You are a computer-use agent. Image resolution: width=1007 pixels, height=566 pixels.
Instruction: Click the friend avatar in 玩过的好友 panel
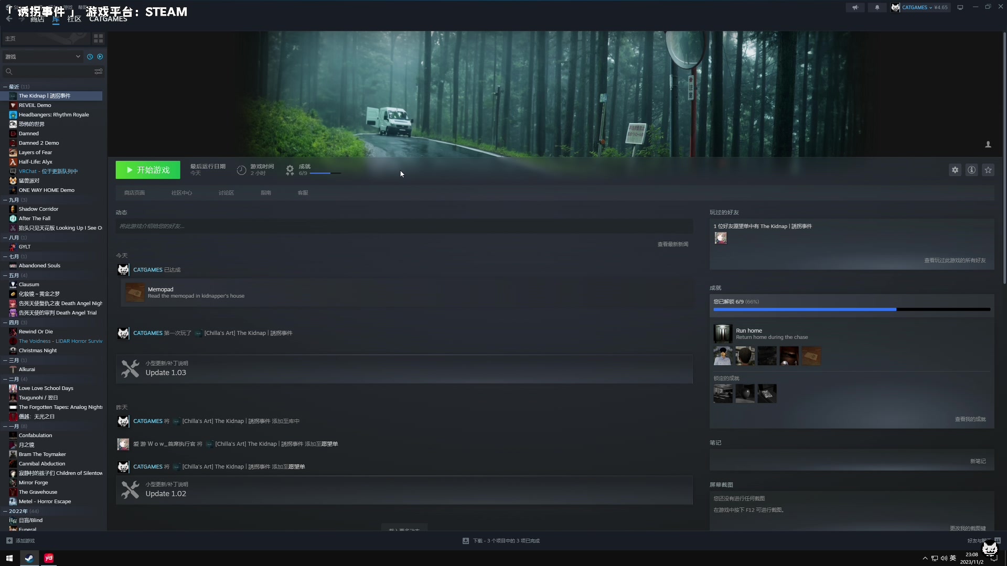coord(721,238)
